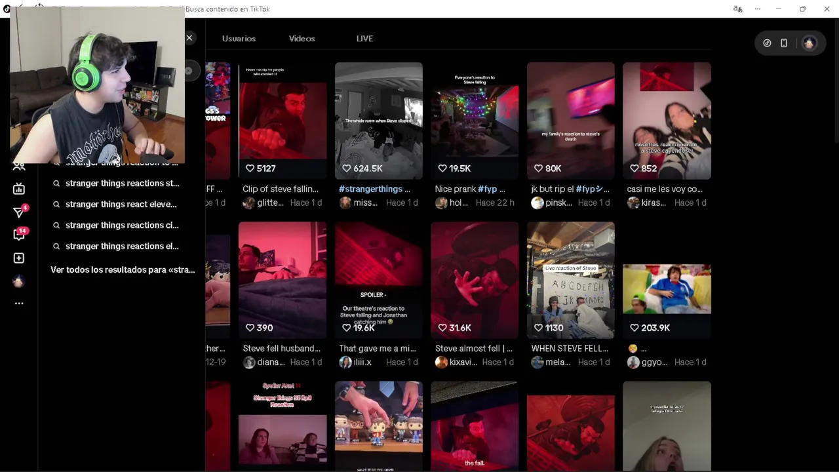Click magnifier beside 'stranger things reactions st...'

pyautogui.click(x=56, y=184)
